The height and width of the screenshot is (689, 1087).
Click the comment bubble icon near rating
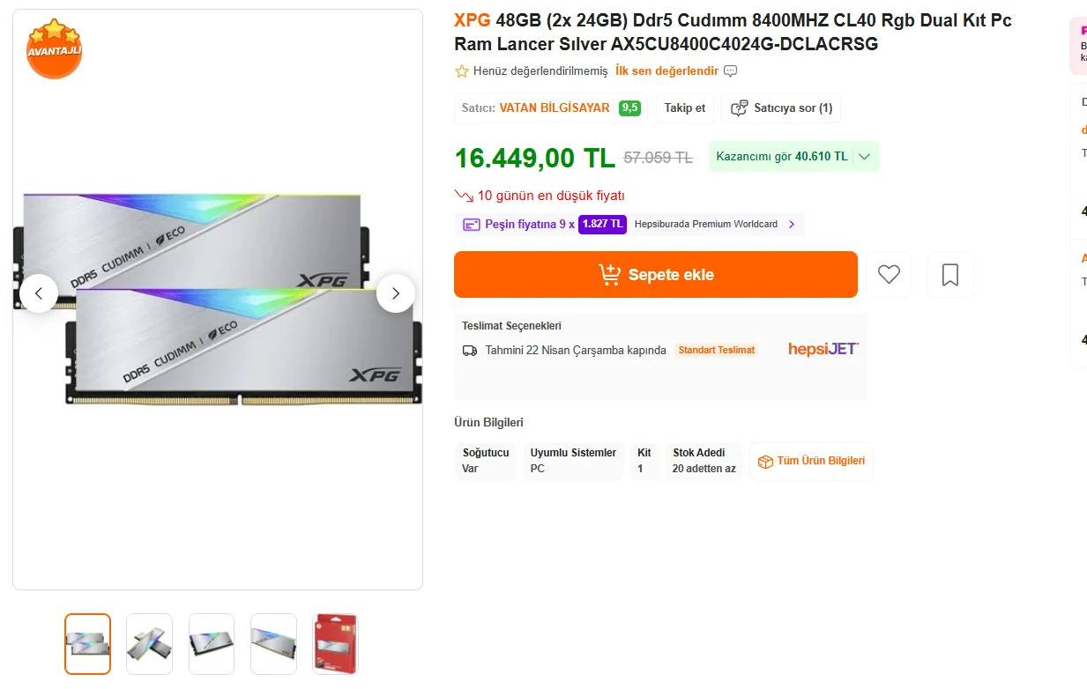click(730, 71)
